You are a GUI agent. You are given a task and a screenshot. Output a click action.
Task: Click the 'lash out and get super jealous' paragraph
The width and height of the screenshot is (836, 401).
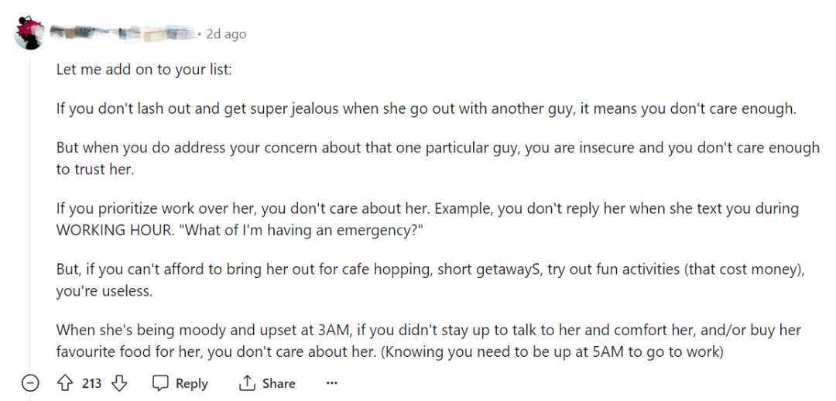click(x=426, y=109)
